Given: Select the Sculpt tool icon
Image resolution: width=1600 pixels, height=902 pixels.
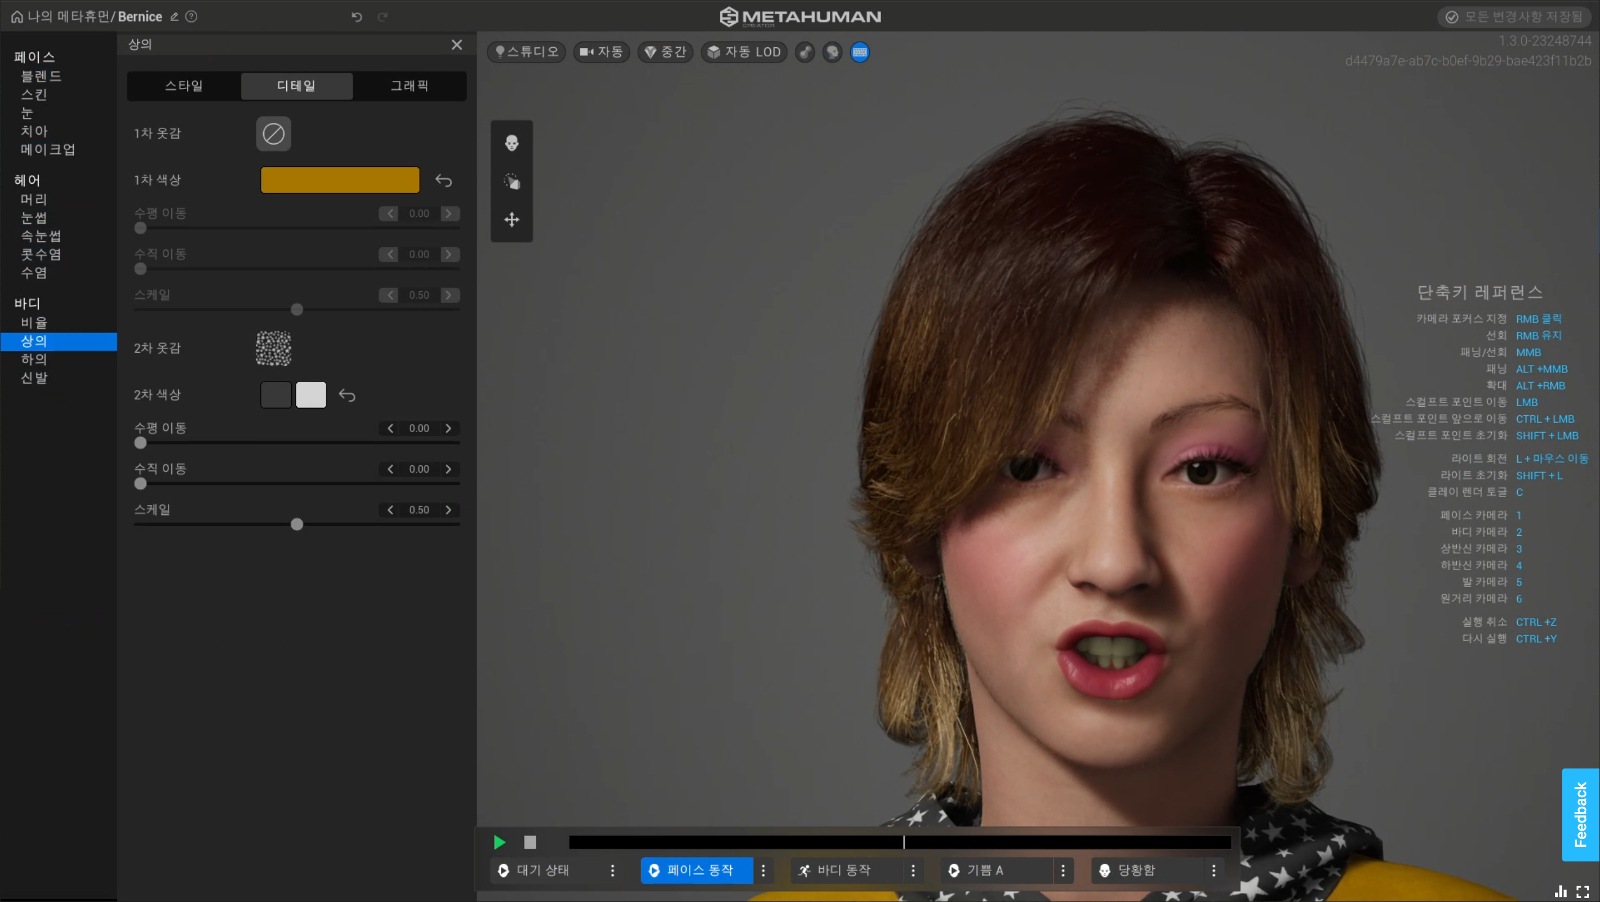Looking at the screenshot, I should [511, 181].
